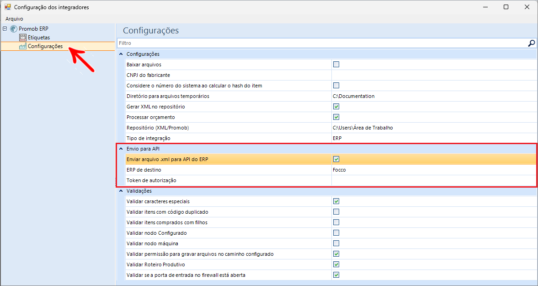The width and height of the screenshot is (538, 286).
Task: Uncheck Validar permissão para gravar arquivos
Action: [336, 254]
